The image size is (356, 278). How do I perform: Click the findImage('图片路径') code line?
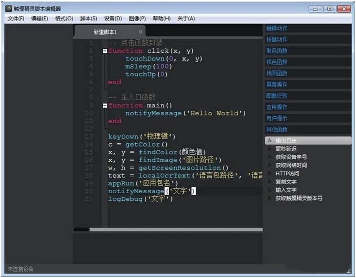pyautogui.click(x=164, y=160)
